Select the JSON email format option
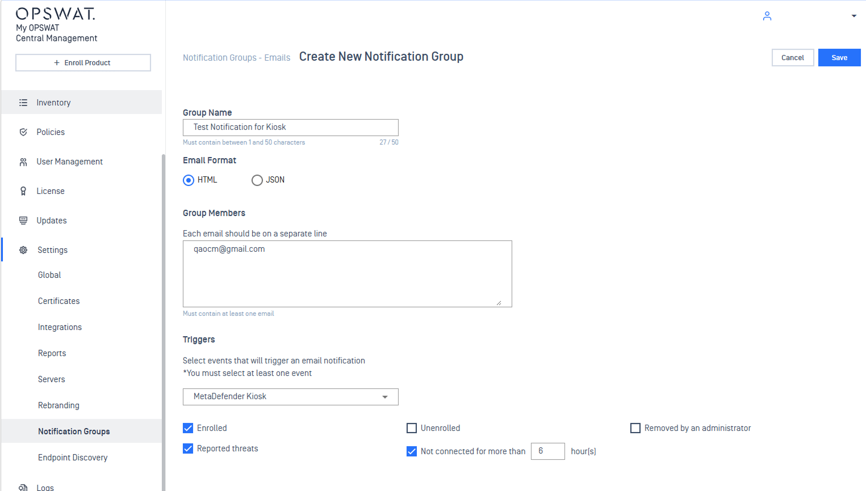Image resolution: width=866 pixels, height=491 pixels. [257, 180]
